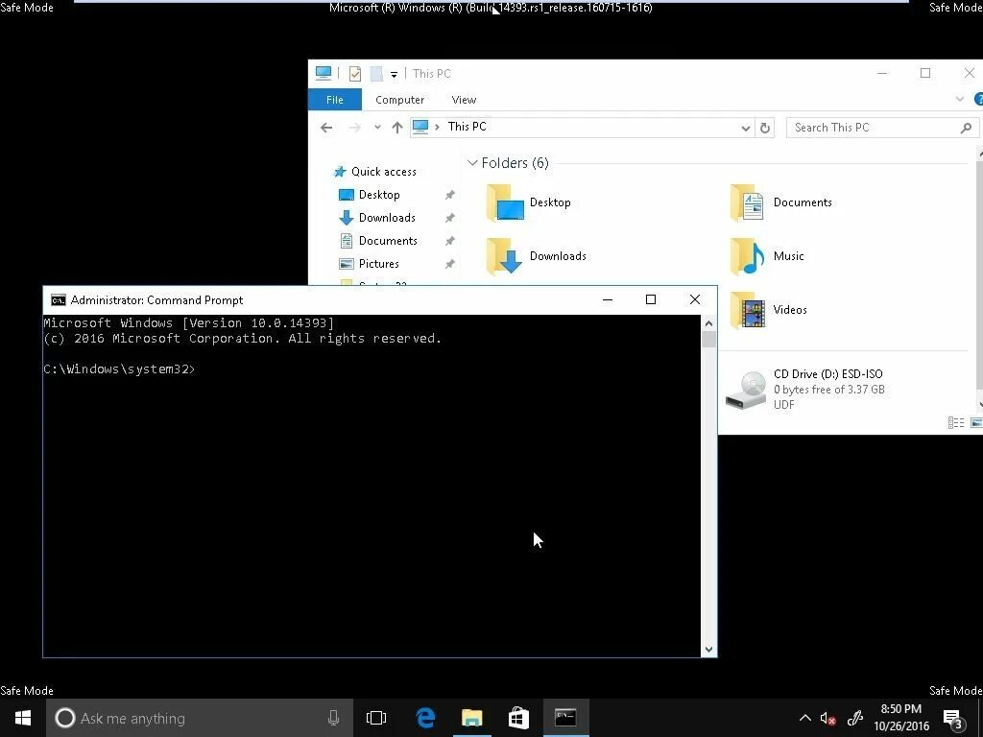Screen dimensions: 983x737
Task: Select Pictures in the navigation pane
Action: [x=378, y=264]
